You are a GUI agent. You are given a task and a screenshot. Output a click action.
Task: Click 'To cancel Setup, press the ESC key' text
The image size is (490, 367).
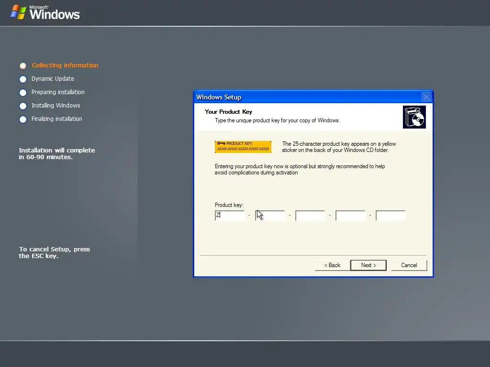click(55, 252)
